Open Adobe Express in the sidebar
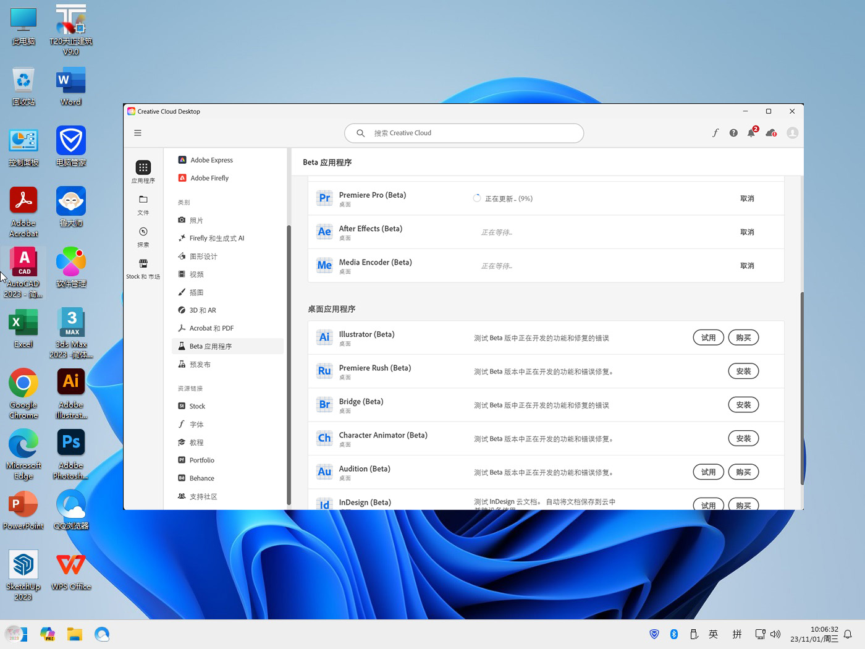Image resolution: width=865 pixels, height=649 pixels. [211, 160]
